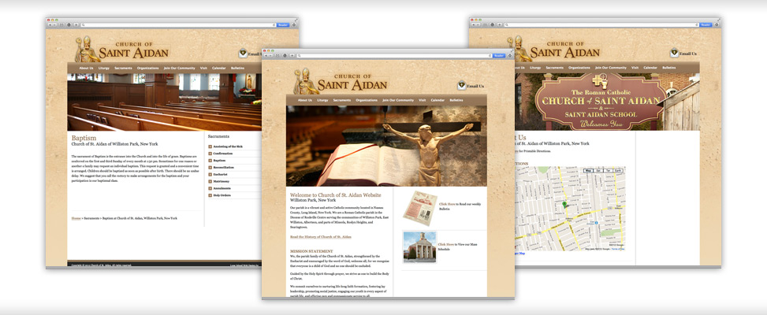Click the address bar in the right window
Viewport: 767px width, 315px height.
(601, 24)
